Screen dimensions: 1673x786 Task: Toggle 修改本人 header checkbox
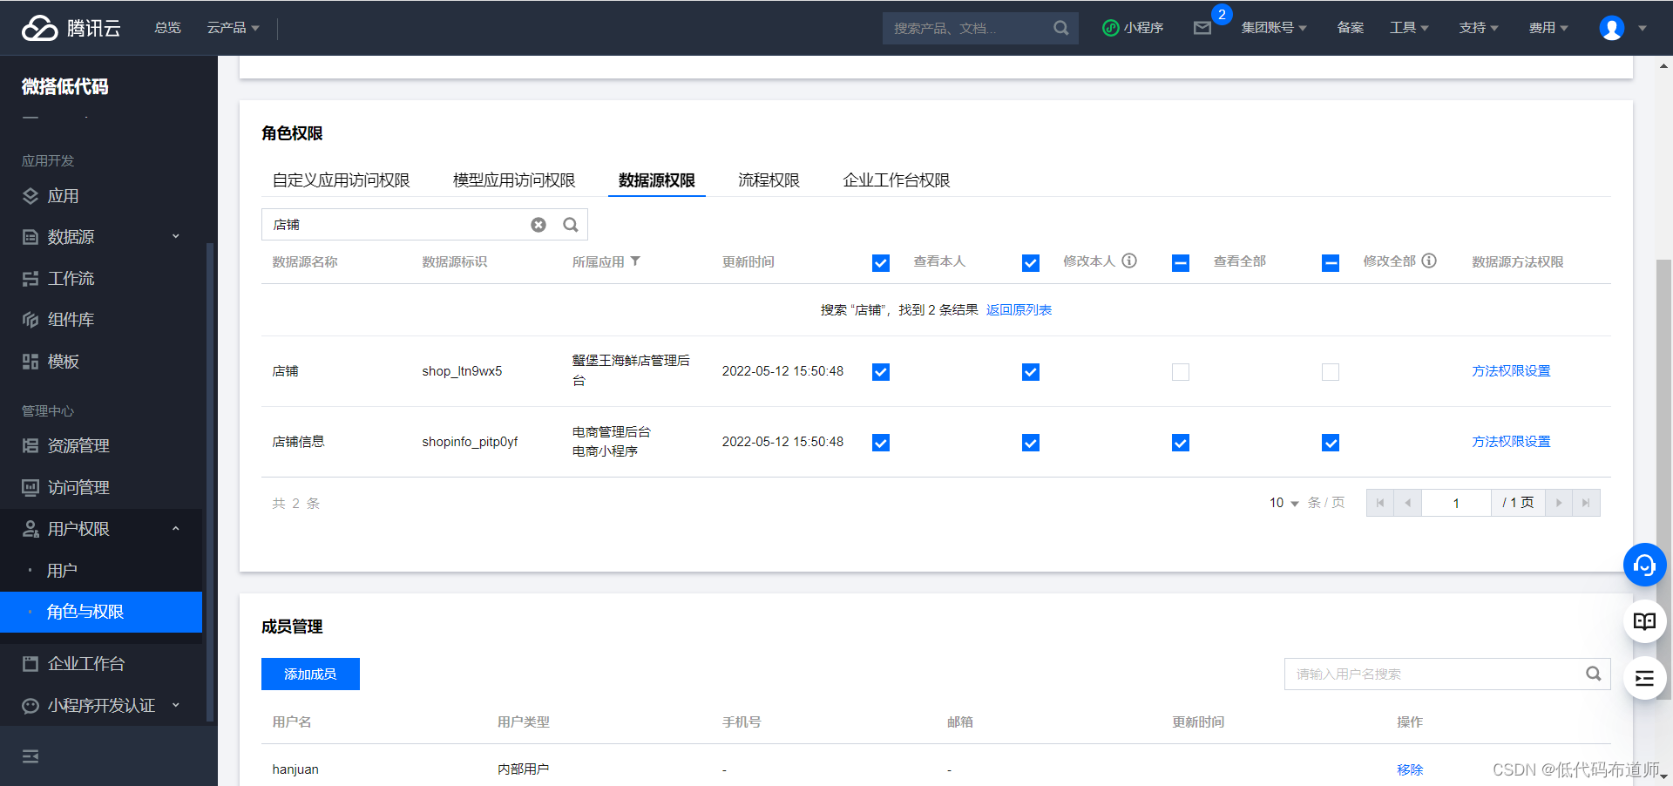(x=1031, y=263)
